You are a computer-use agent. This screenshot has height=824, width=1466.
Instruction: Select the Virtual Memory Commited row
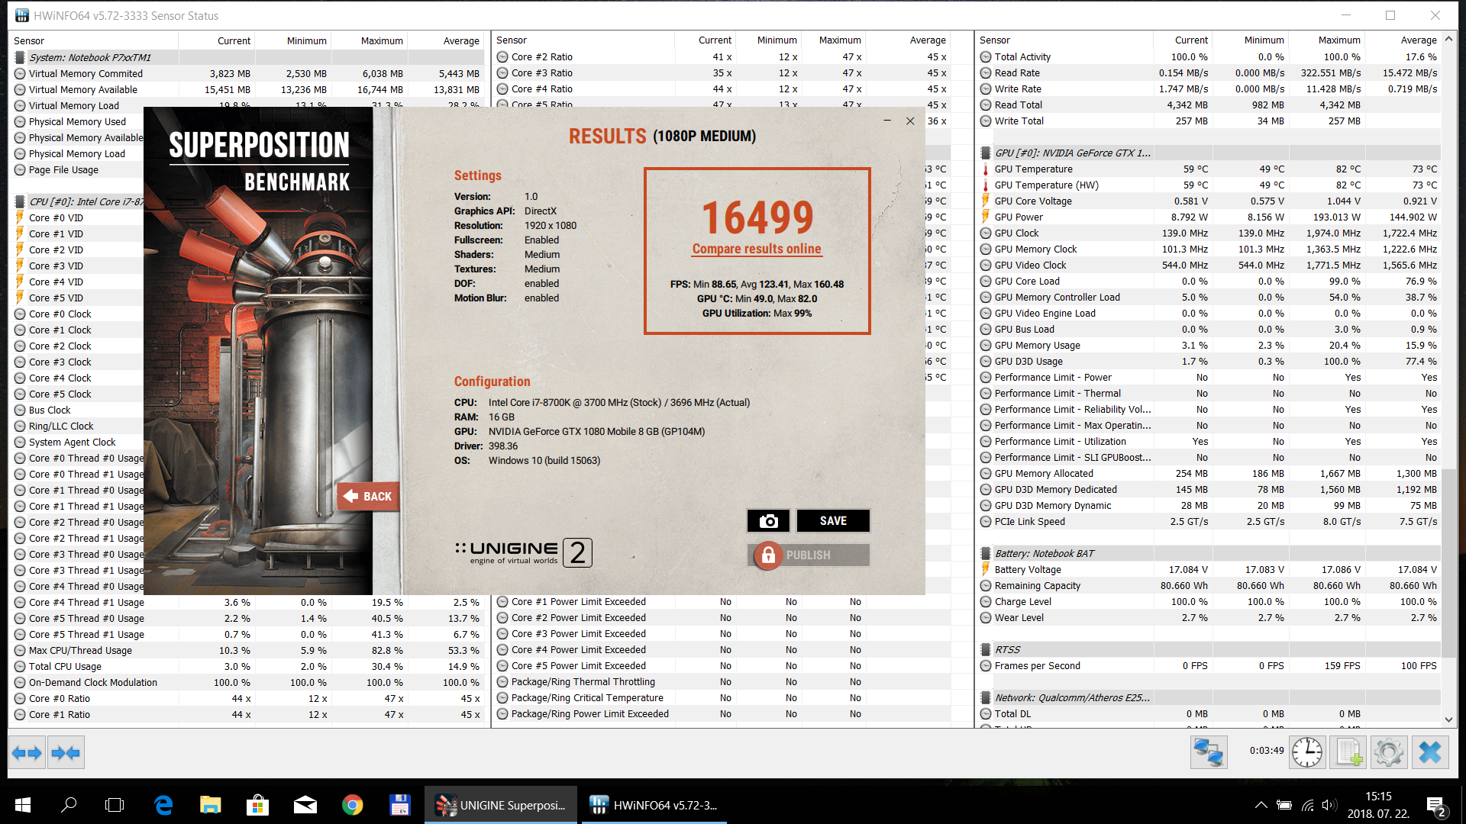tap(248, 74)
